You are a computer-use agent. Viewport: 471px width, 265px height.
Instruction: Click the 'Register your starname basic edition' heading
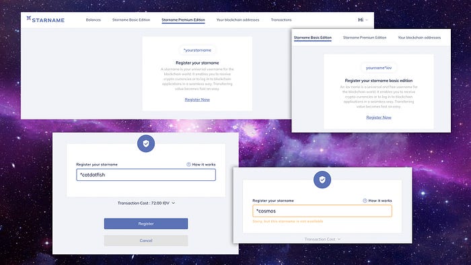coord(378,81)
